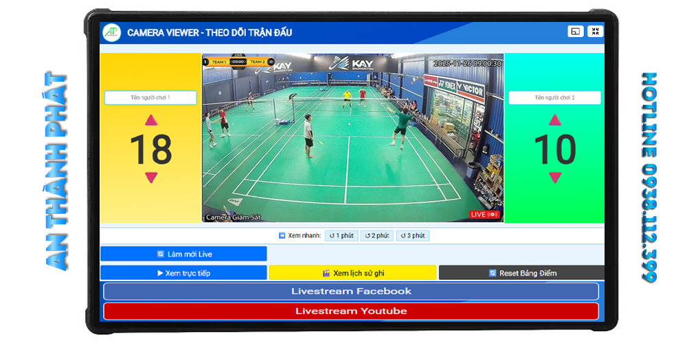
Task: Click player 1 score number 18
Action: tap(151, 149)
